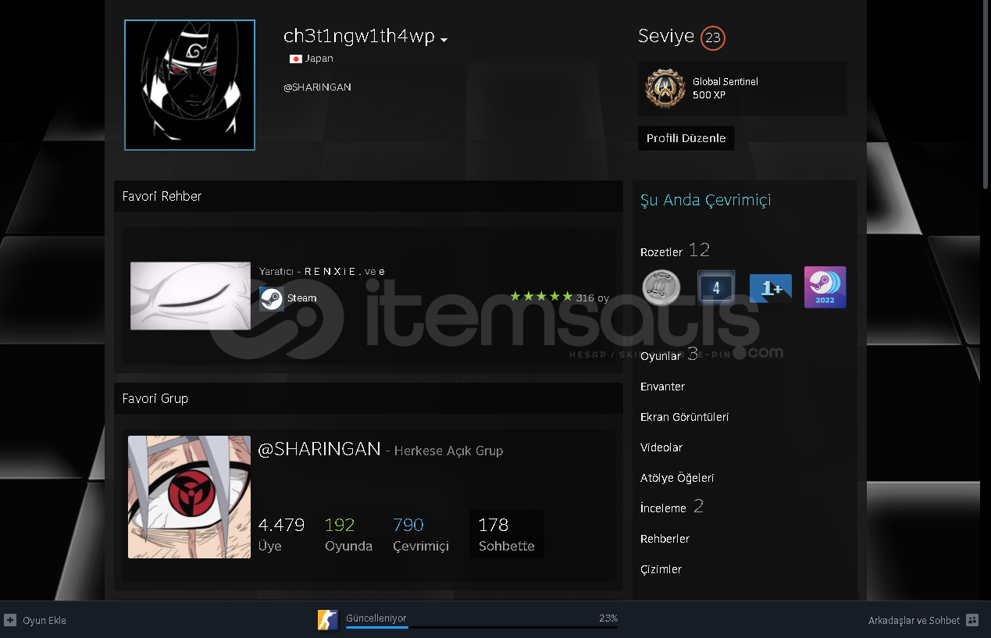Screen dimensions: 991x638
Task: Open the level 23 badge circle
Action: [712, 37]
